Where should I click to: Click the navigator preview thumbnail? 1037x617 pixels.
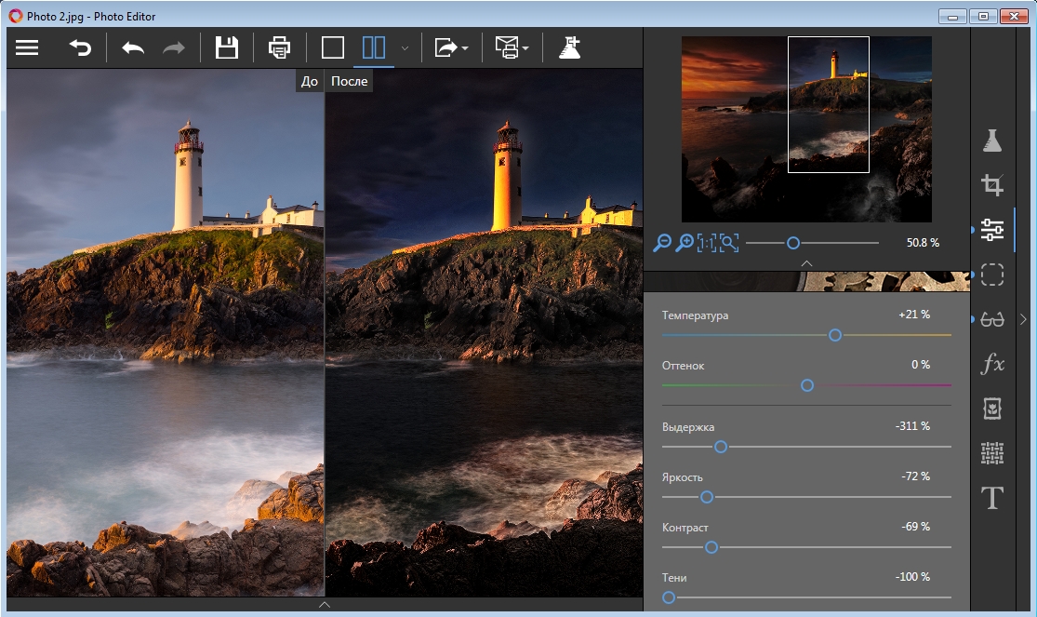pyautogui.click(x=806, y=128)
